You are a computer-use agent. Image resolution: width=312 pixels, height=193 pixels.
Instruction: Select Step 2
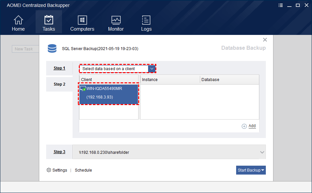coord(59,84)
